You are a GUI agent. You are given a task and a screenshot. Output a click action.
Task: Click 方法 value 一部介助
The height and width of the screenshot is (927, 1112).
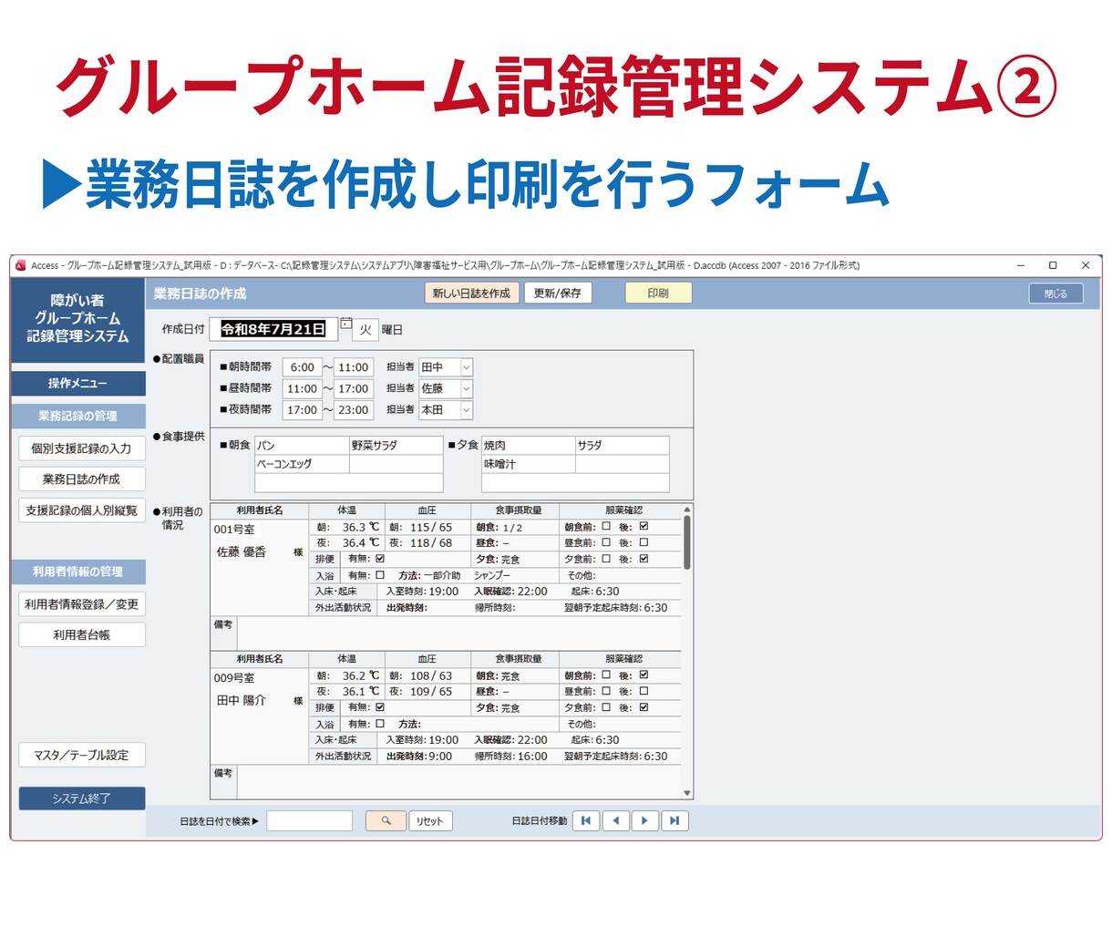pos(442,575)
